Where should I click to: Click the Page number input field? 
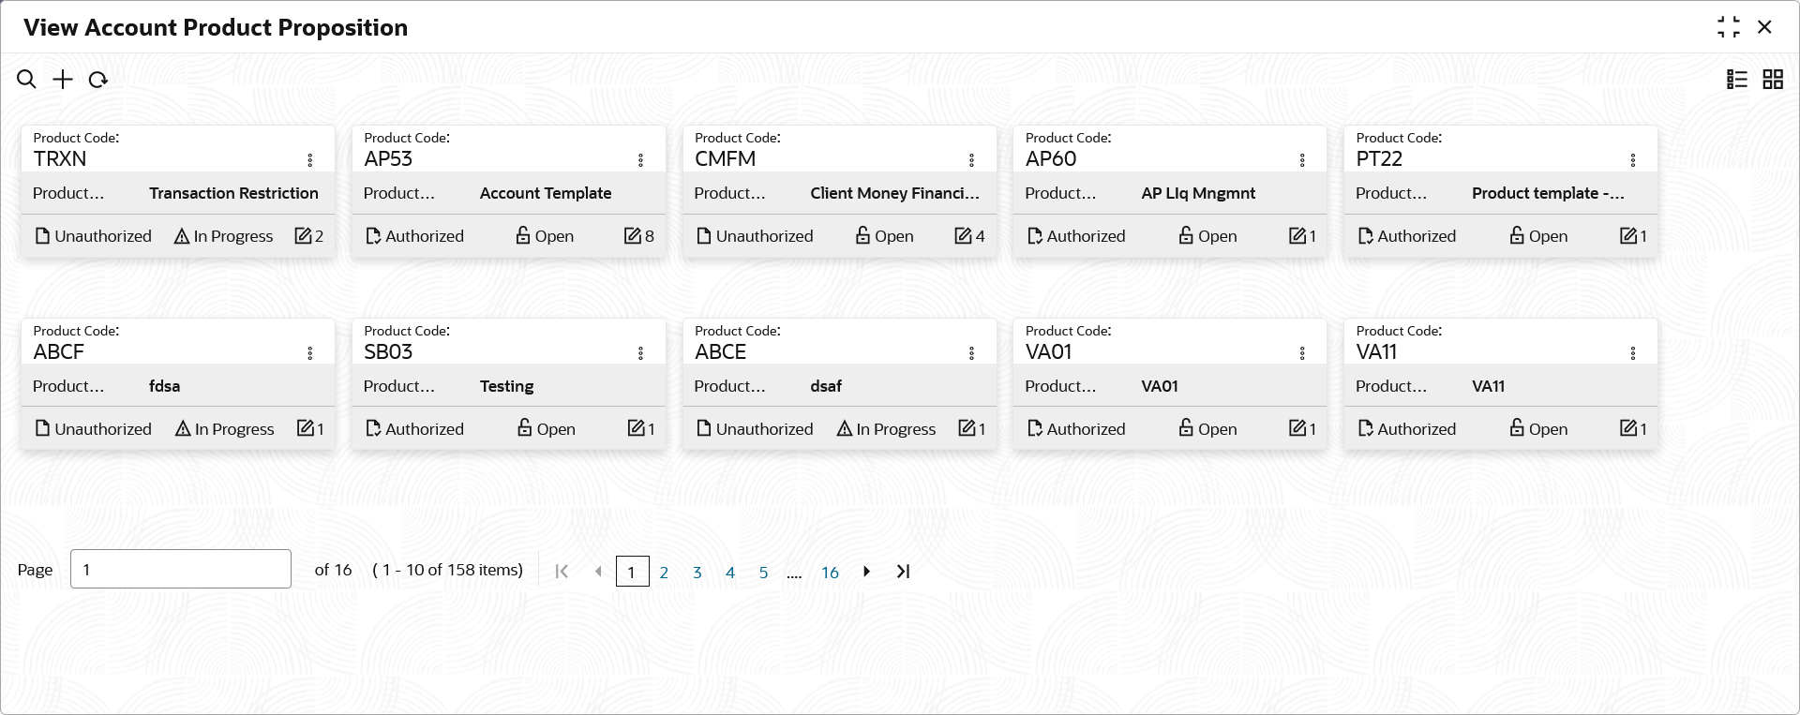pyautogui.click(x=180, y=569)
